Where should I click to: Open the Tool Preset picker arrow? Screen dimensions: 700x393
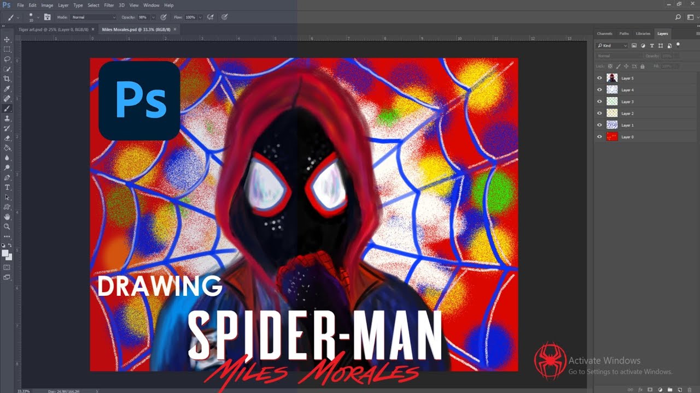[19, 17]
